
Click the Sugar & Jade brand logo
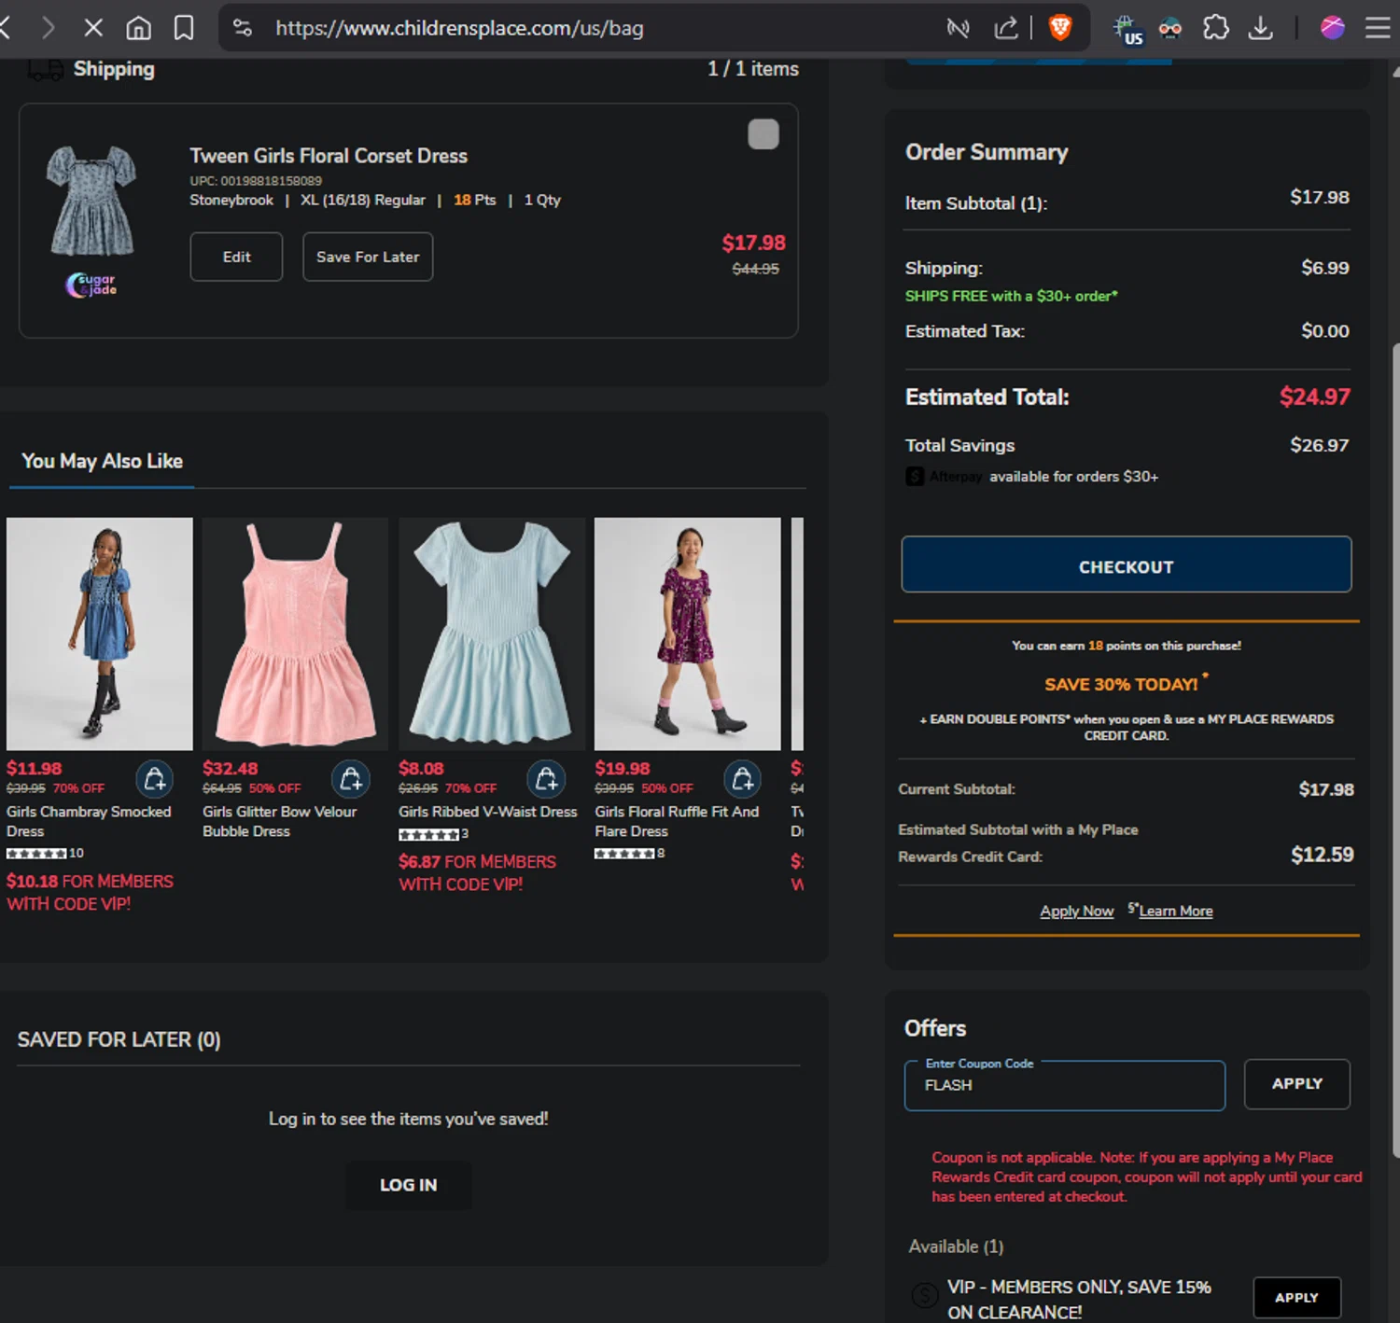pos(91,285)
